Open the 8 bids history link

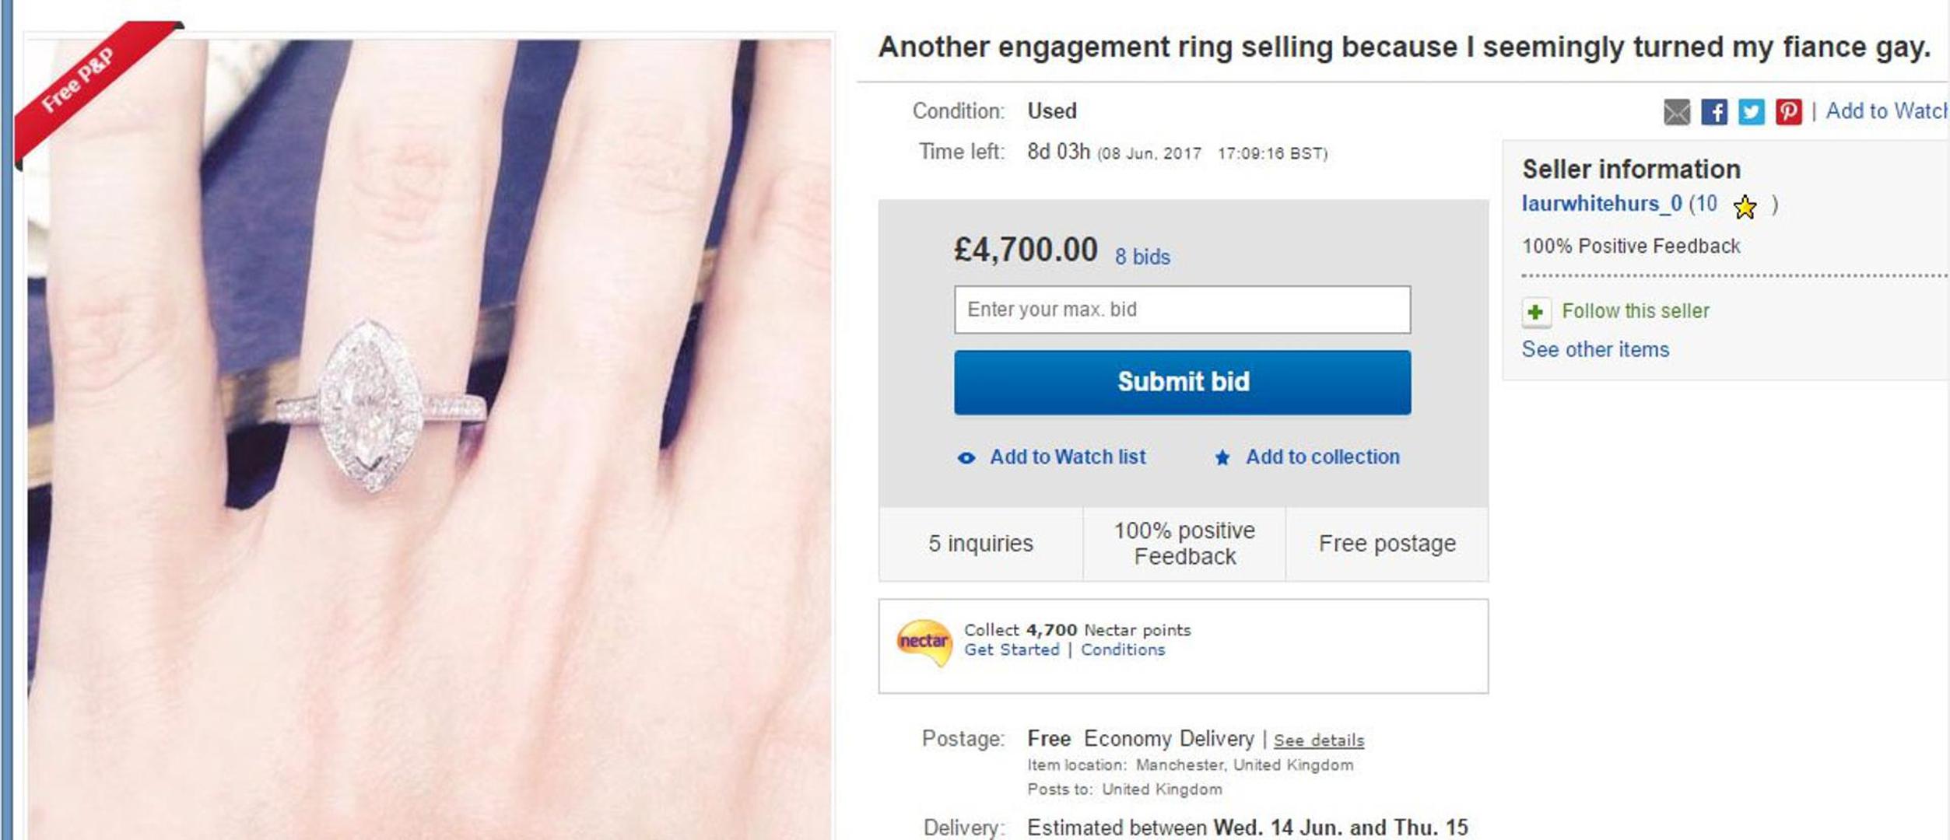click(x=1142, y=257)
